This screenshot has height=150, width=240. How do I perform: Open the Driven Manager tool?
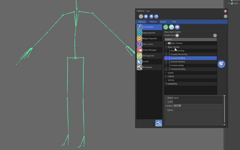149,50
